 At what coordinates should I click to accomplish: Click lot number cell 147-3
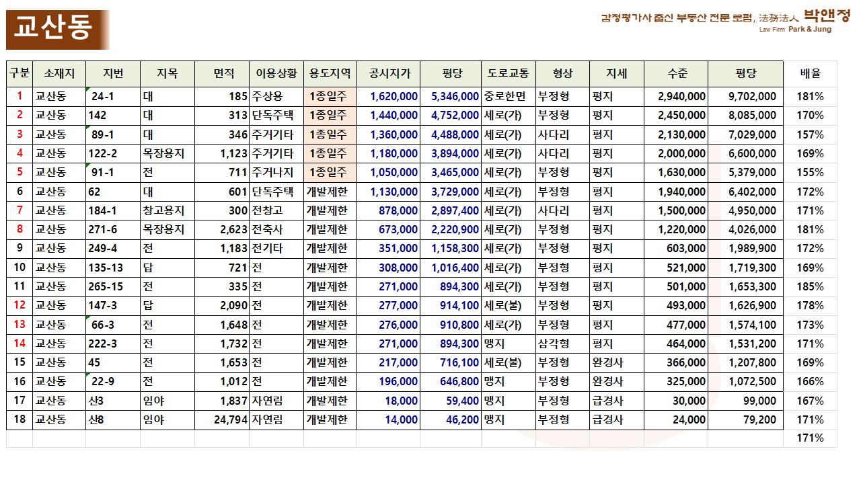tap(113, 305)
